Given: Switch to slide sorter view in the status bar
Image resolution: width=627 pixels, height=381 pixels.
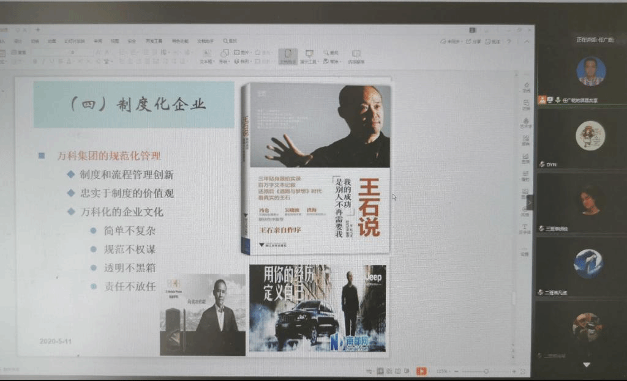Looking at the screenshot, I should click(x=389, y=371).
